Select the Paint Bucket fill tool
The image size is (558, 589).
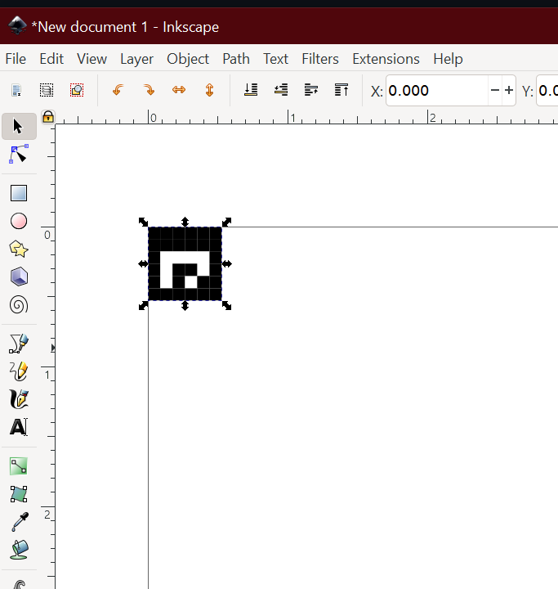pyautogui.click(x=19, y=550)
